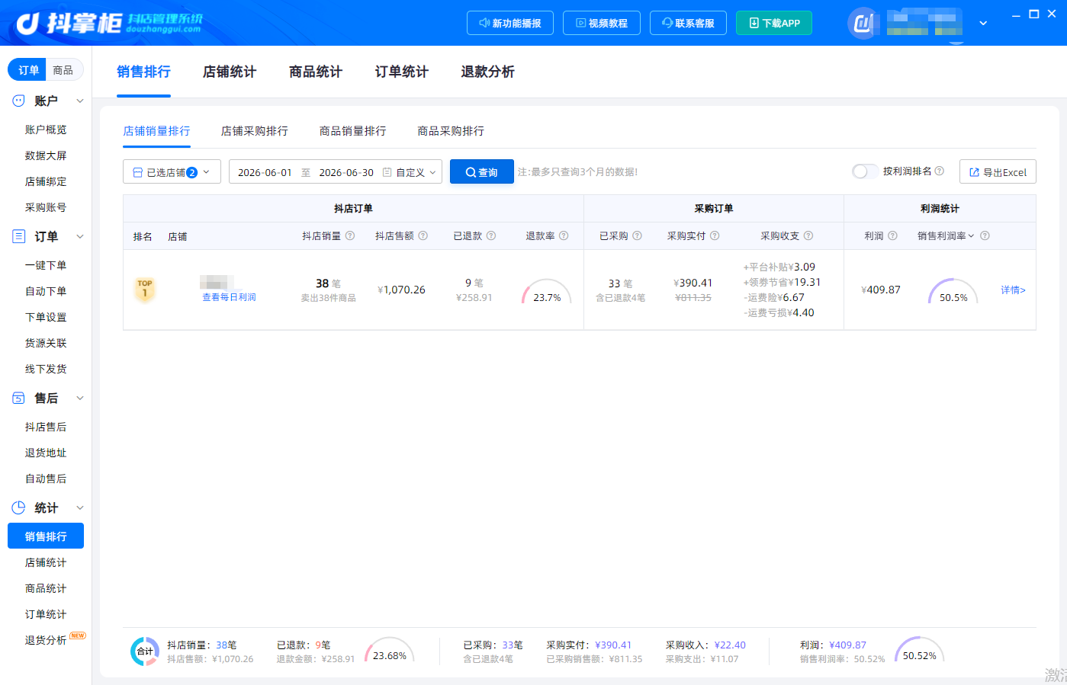Open the 店铺采购排行 sub-tab
The width and height of the screenshot is (1067, 685).
255,131
